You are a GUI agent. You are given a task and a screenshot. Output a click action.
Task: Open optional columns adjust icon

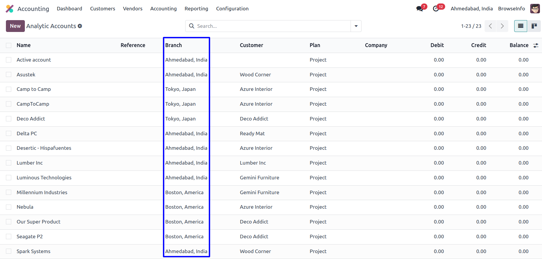[536, 45]
